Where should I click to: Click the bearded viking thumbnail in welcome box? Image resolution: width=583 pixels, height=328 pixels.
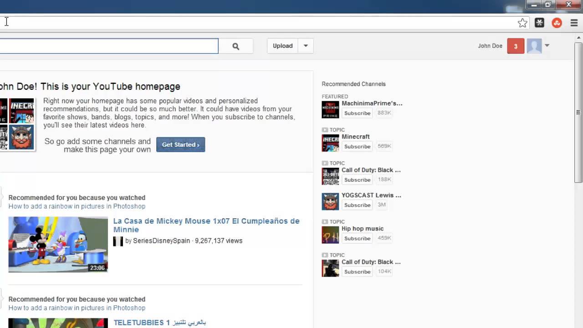pos(21,137)
